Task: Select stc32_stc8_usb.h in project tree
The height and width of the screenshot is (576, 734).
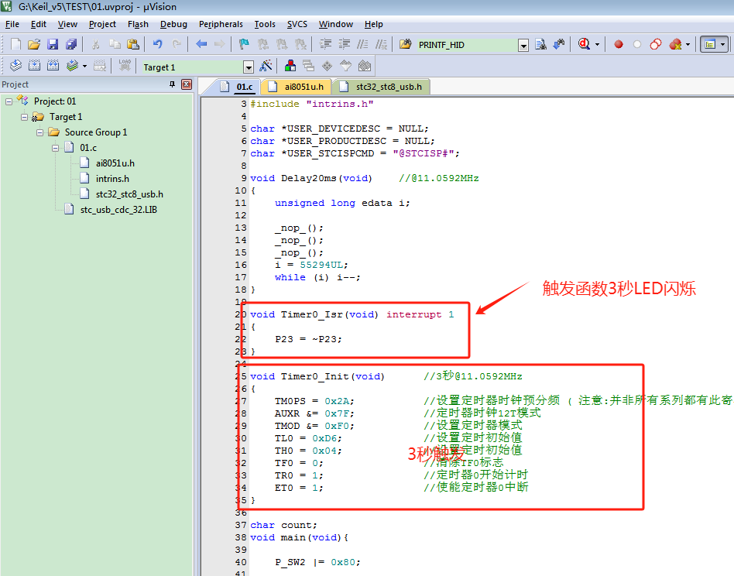Action: click(129, 194)
